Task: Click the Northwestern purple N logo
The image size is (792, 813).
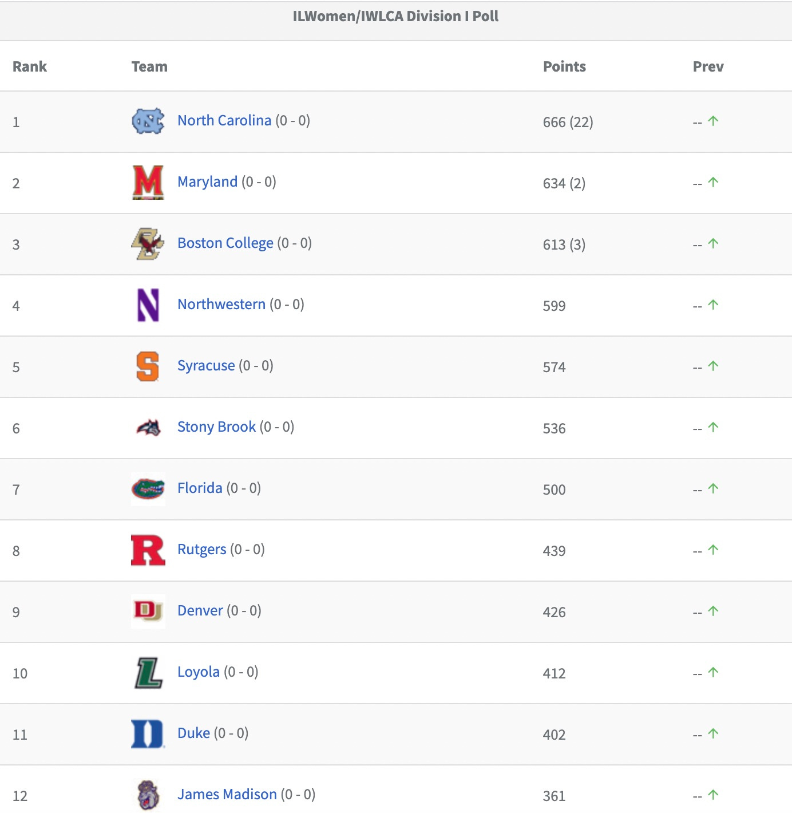Action: pyautogui.click(x=148, y=305)
